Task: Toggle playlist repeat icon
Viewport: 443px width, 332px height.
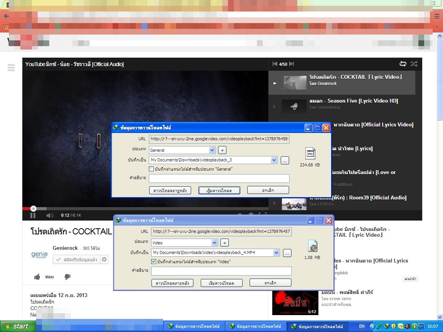Action: [403, 64]
